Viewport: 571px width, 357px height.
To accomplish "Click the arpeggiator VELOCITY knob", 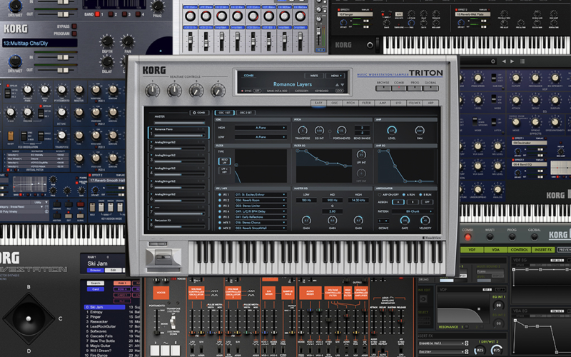I will coord(425,220).
